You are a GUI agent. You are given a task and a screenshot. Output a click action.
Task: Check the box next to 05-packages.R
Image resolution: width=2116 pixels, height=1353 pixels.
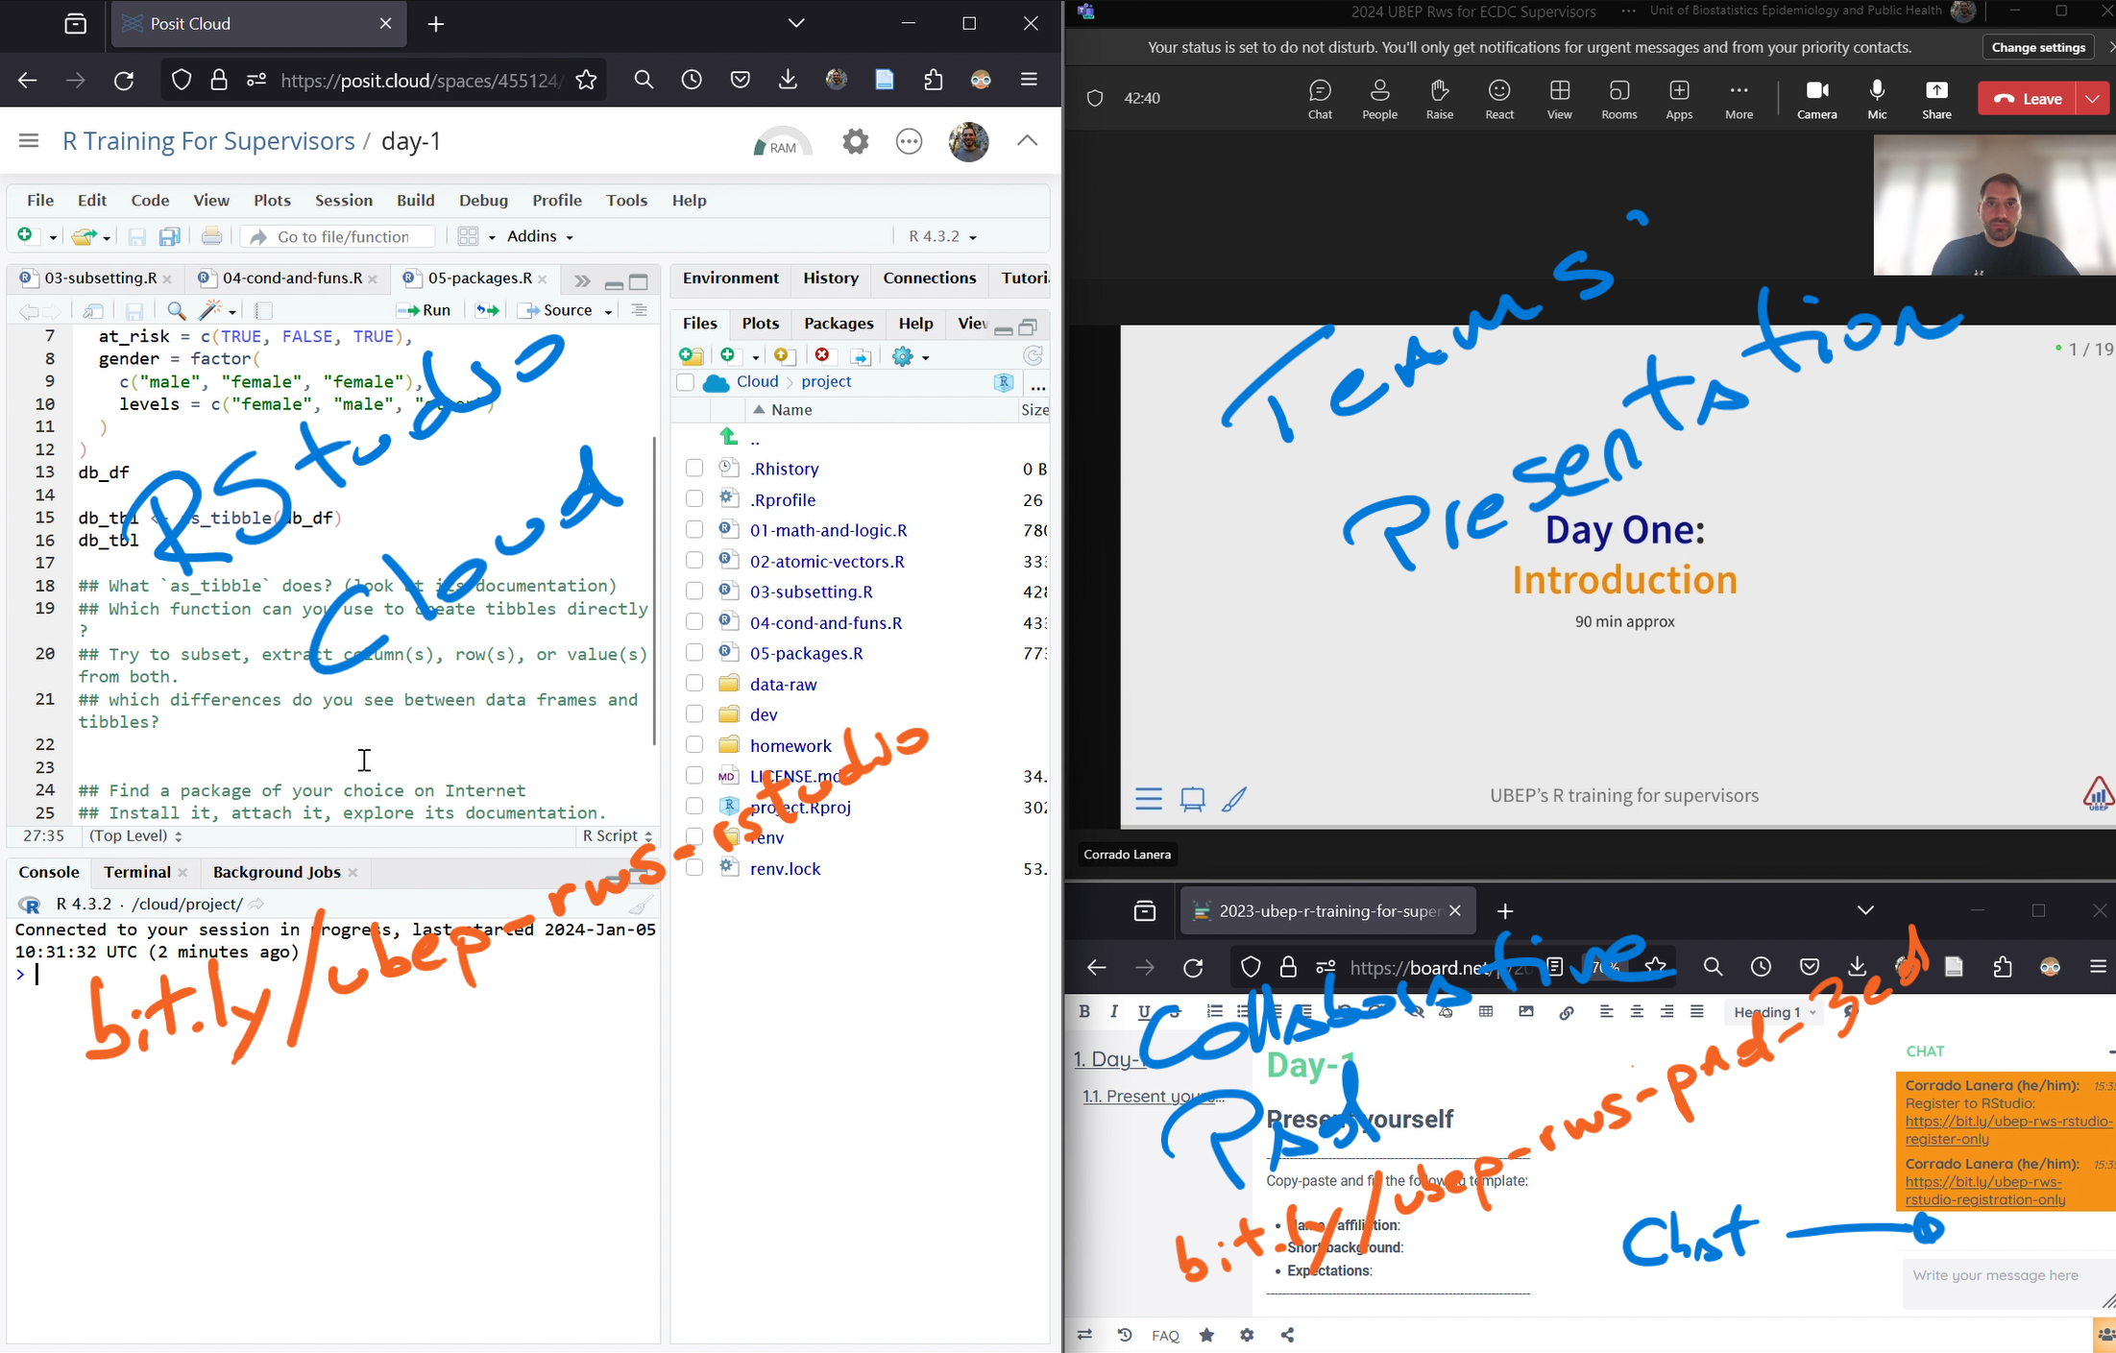tap(694, 653)
